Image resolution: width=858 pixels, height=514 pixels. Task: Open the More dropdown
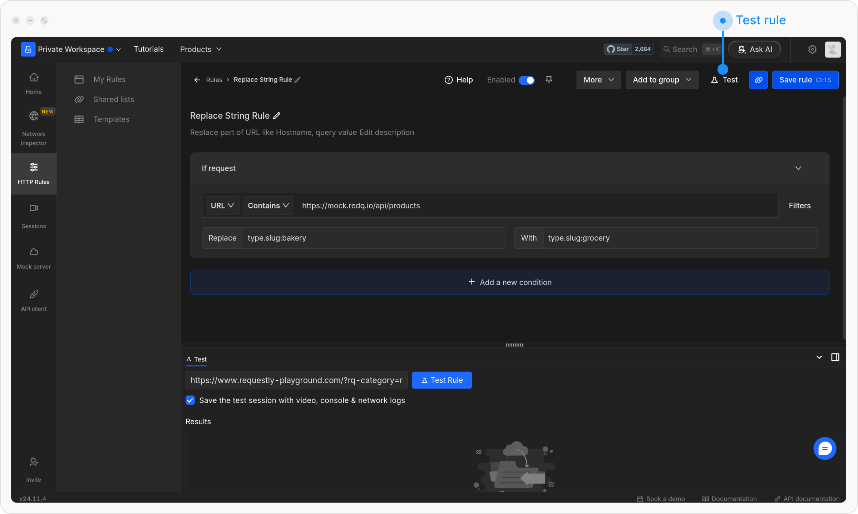(598, 80)
